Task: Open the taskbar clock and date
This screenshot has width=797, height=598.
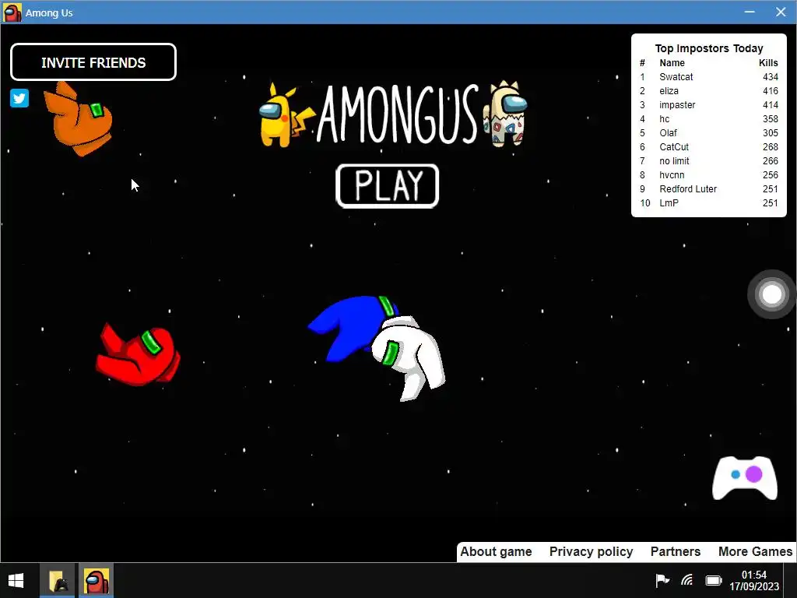Action: (x=754, y=580)
